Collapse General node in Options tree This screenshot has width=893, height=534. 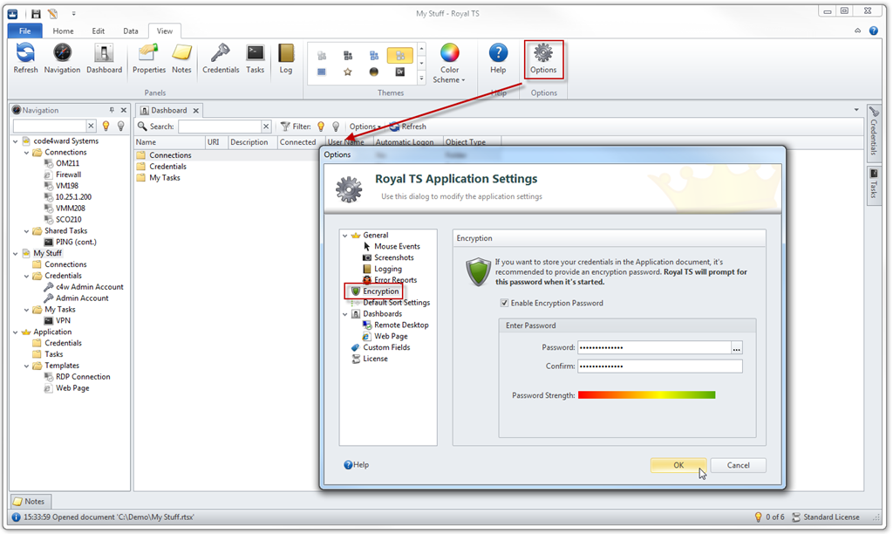tap(345, 235)
